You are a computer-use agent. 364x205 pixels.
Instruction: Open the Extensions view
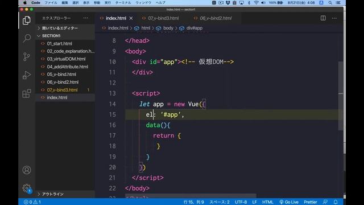[x=27, y=93]
